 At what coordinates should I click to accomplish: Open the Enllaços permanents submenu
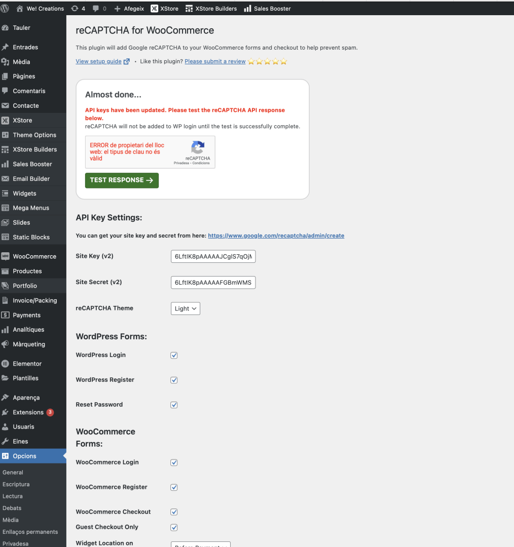pyautogui.click(x=30, y=532)
